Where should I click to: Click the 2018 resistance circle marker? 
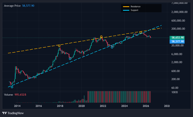[59, 46]
